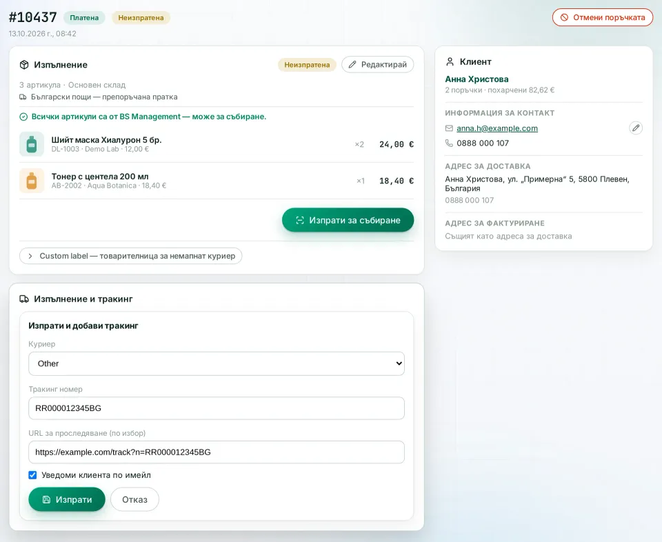Click the Редактирай button
This screenshot has width=662, height=542.
pyautogui.click(x=377, y=65)
